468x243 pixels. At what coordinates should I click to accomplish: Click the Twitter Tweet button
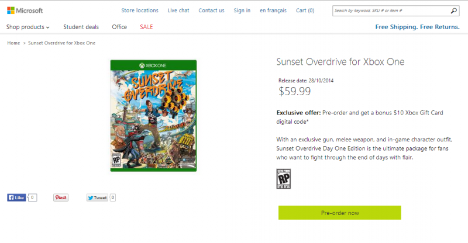(97, 197)
